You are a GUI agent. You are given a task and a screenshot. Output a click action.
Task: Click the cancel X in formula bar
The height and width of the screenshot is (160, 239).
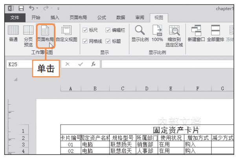(68, 64)
